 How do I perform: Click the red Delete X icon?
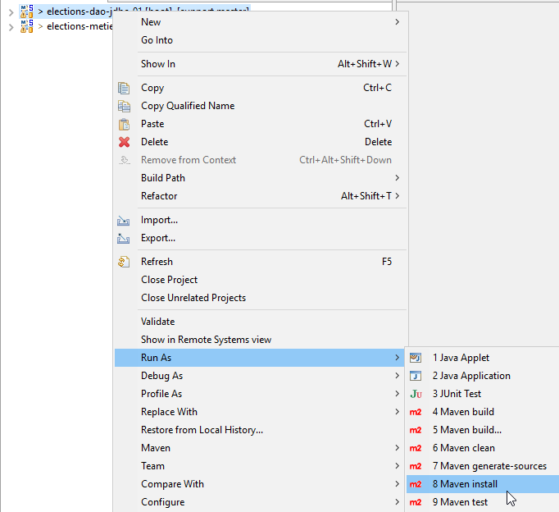click(124, 142)
